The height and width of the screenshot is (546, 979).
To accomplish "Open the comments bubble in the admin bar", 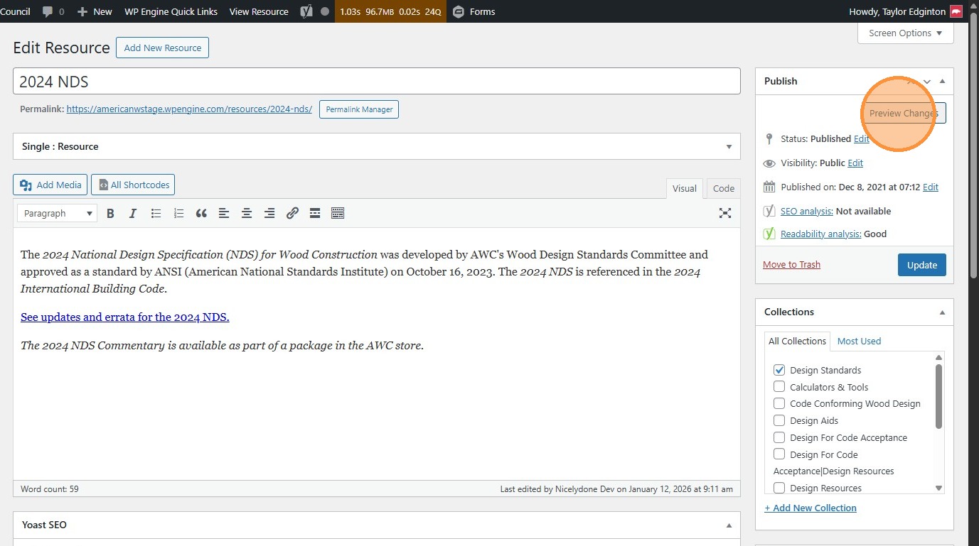I will 53,11.
